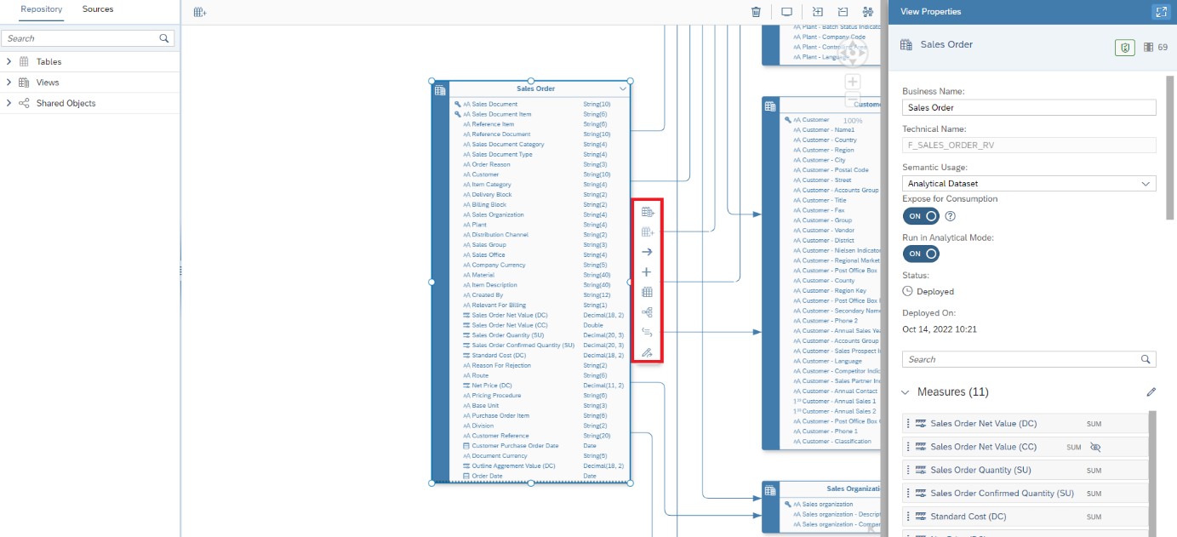Expand the Tables tree node

(9, 61)
